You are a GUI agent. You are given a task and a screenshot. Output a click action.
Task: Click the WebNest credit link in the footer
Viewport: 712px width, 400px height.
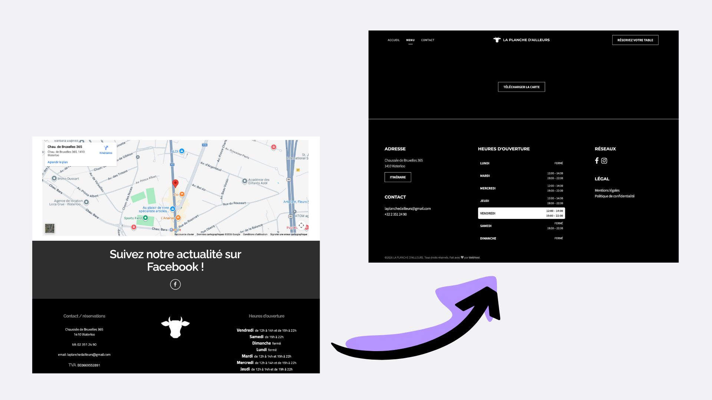(x=474, y=257)
